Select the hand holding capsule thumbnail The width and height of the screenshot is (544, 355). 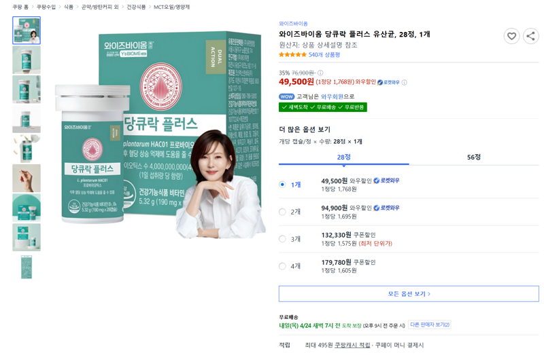pyautogui.click(x=27, y=178)
